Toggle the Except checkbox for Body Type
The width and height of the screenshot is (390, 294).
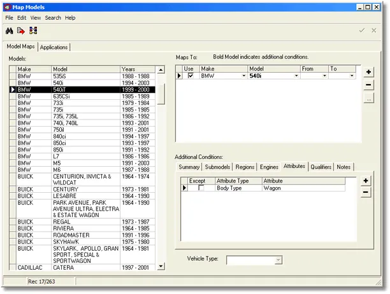pos(201,188)
